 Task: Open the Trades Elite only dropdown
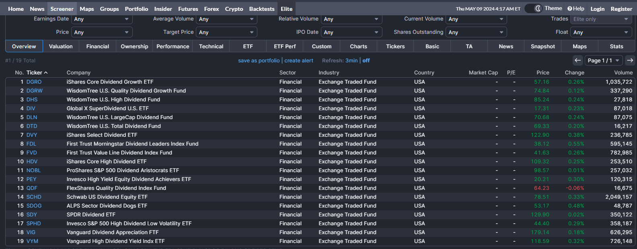[x=601, y=19]
